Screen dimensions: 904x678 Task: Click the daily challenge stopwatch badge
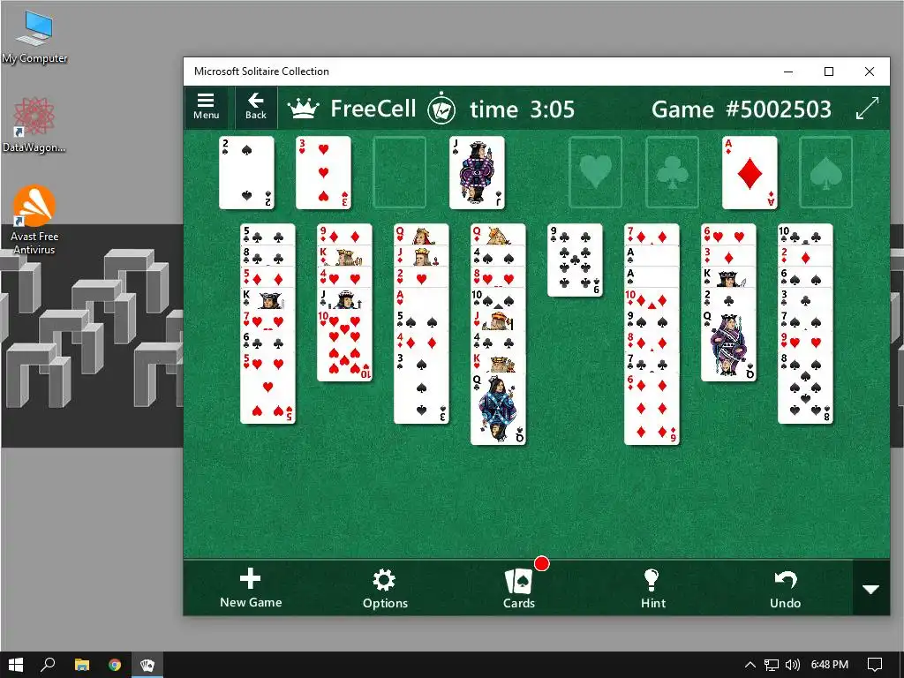441,109
